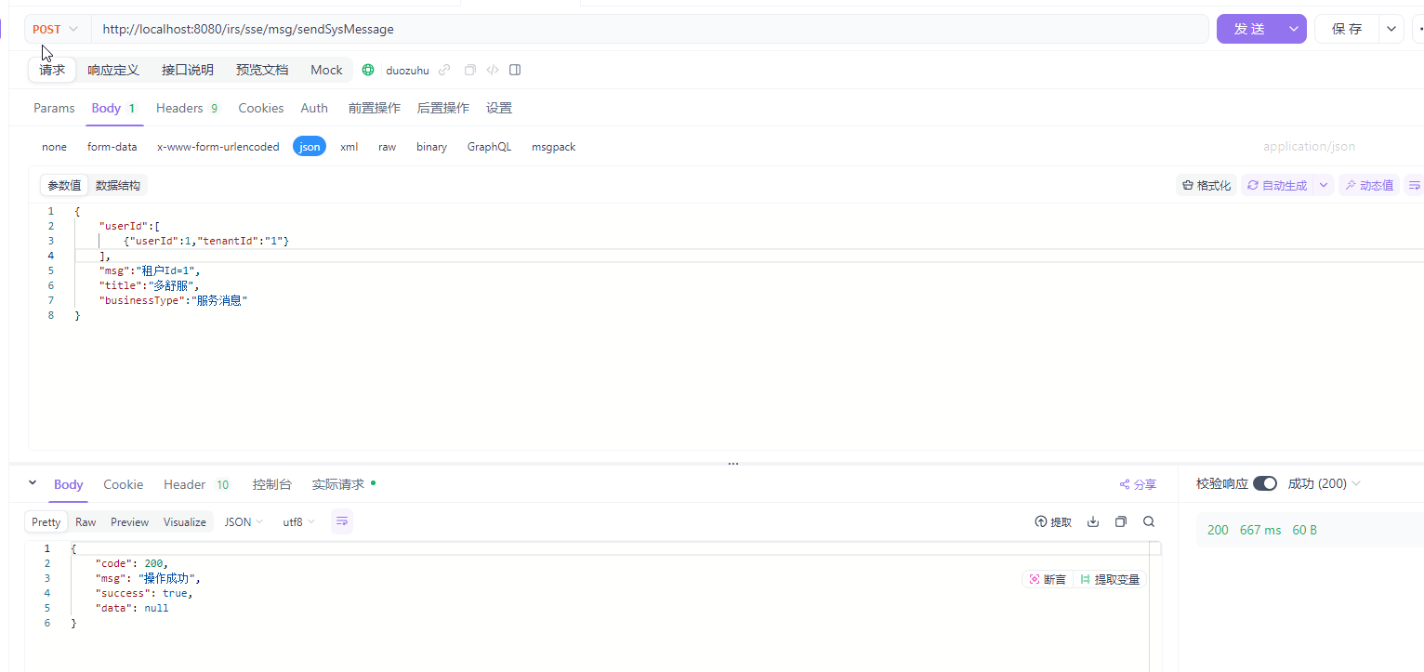Open the request Cookies tab
The height and width of the screenshot is (672, 1424).
click(261, 108)
